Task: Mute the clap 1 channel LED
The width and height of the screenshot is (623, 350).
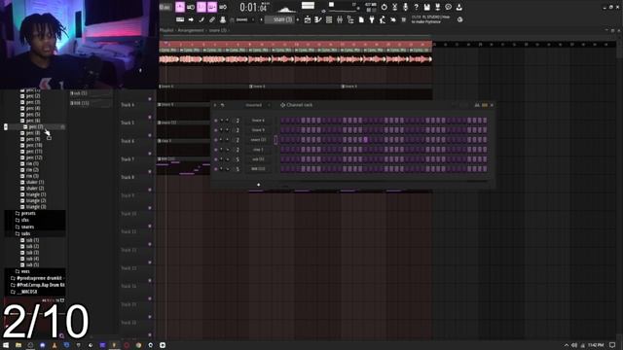Action: pyautogui.click(x=216, y=150)
